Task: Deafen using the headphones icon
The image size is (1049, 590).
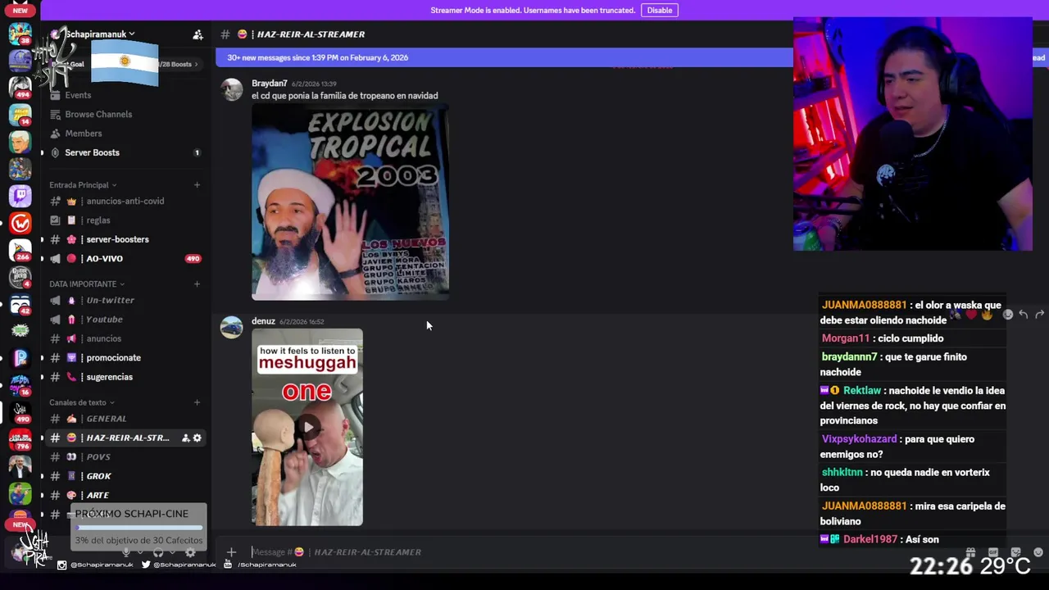Action: 158,552
